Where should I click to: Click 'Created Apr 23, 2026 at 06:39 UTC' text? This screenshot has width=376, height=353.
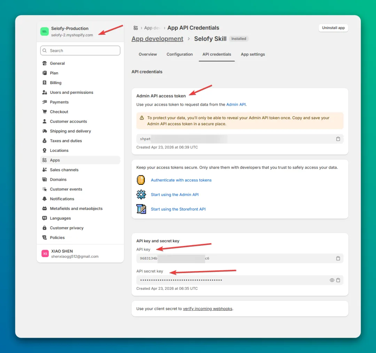[167, 147]
